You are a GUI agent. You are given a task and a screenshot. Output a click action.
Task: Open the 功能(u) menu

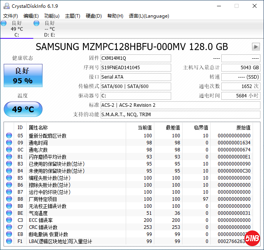tap(52, 16)
